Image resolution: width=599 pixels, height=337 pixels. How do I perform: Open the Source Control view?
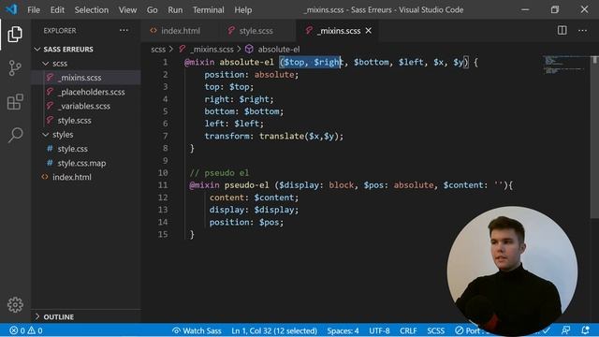pyautogui.click(x=15, y=68)
